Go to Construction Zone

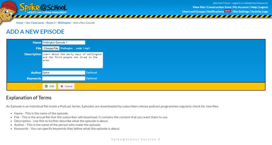click(x=219, y=7)
